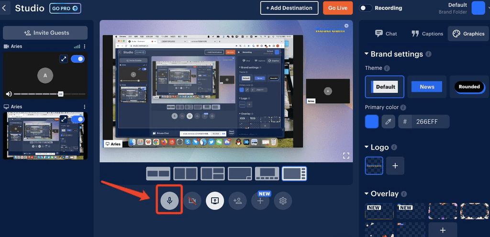Viewport: 490px width, 237px height.
Task: Expand the Aries camera source to full view
Action: click(x=63, y=59)
